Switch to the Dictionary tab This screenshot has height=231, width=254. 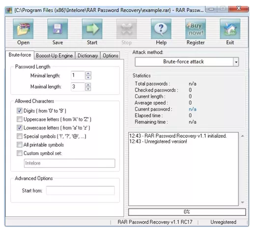click(x=87, y=55)
